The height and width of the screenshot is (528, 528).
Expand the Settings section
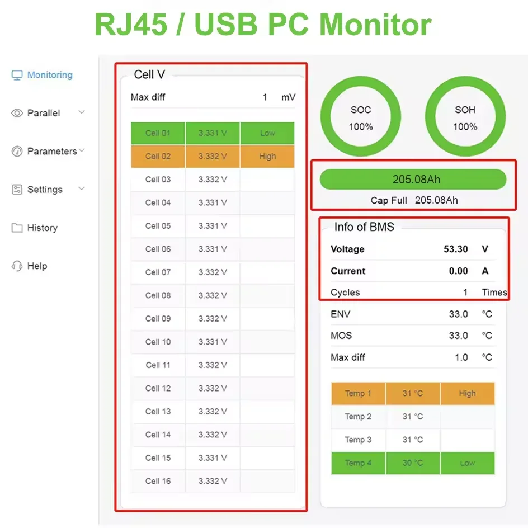[82, 190]
